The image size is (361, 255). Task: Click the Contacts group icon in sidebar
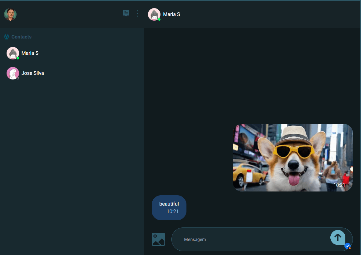coord(6,37)
